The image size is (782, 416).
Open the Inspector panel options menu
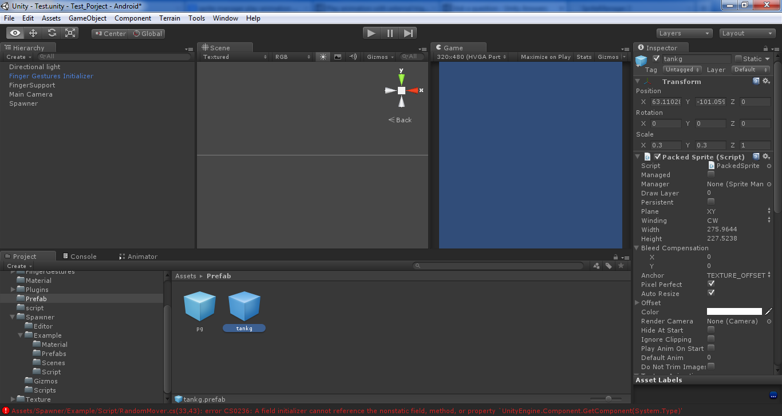point(775,49)
